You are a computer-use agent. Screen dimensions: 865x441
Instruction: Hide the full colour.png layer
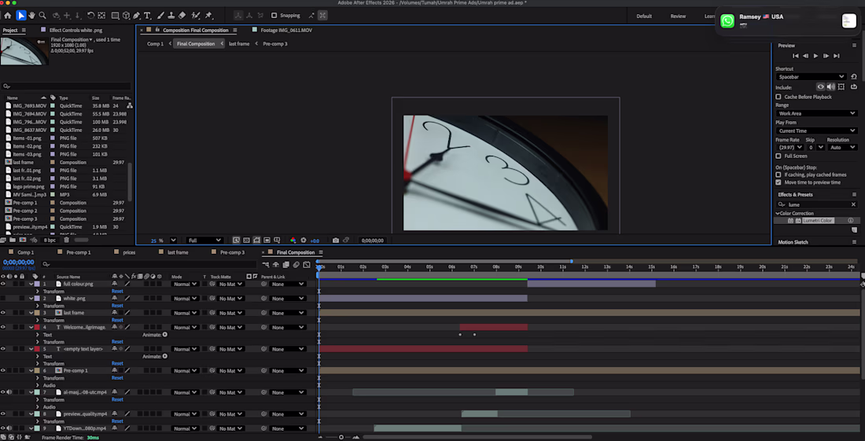(x=3, y=284)
